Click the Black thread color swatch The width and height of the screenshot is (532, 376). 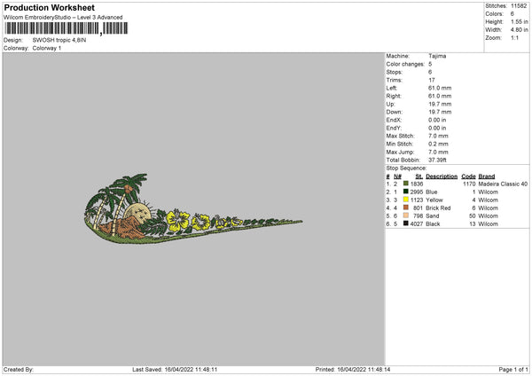[x=406, y=223]
